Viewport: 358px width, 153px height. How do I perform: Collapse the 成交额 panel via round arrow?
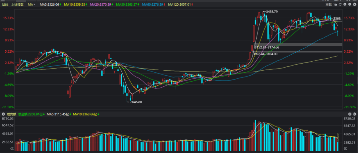(3, 114)
